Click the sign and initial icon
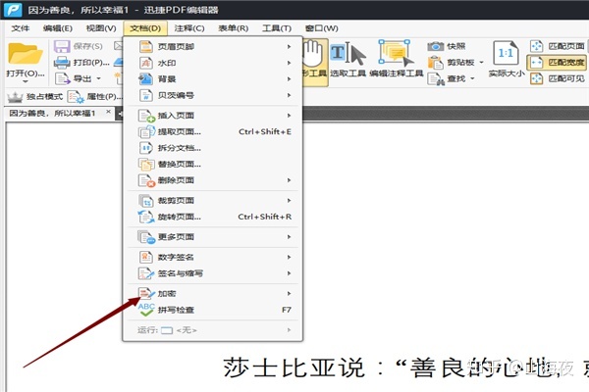Image resolution: width=589 pixels, height=392 pixels. tap(145, 273)
